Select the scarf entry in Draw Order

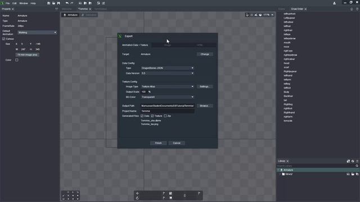click(286, 67)
